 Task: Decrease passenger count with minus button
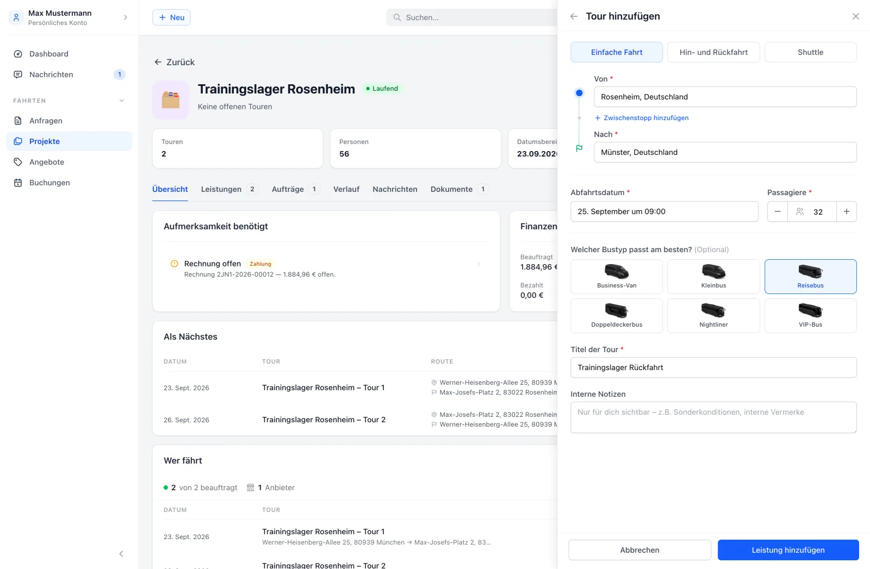pos(778,211)
